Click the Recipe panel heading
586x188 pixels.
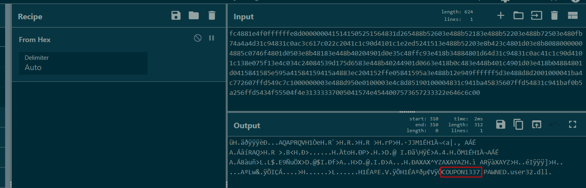[30, 17]
